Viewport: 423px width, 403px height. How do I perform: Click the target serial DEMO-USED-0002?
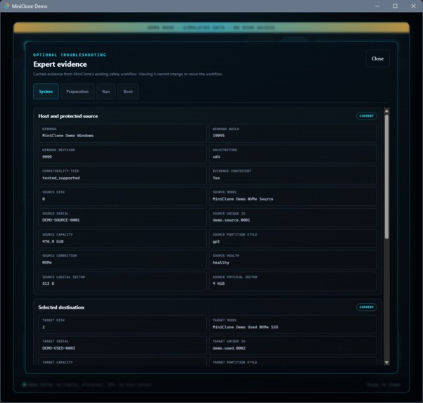[x=58, y=348]
